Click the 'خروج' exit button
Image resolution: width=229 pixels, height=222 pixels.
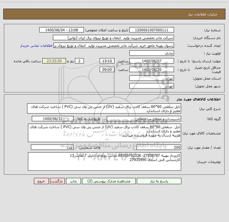[x=41, y=181]
